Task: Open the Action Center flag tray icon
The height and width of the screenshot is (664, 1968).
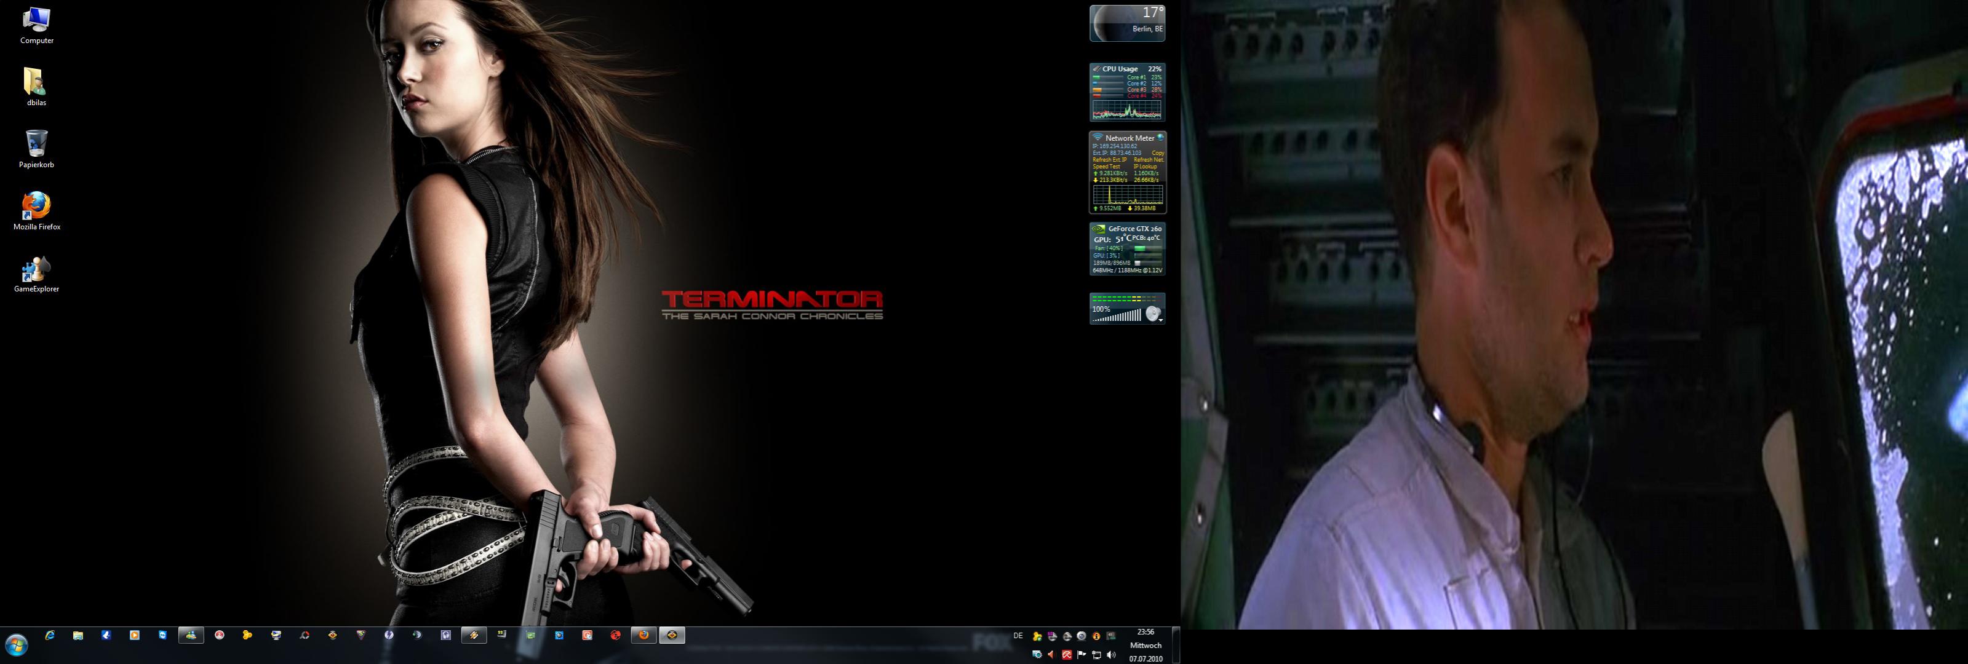Action: [x=1081, y=655]
